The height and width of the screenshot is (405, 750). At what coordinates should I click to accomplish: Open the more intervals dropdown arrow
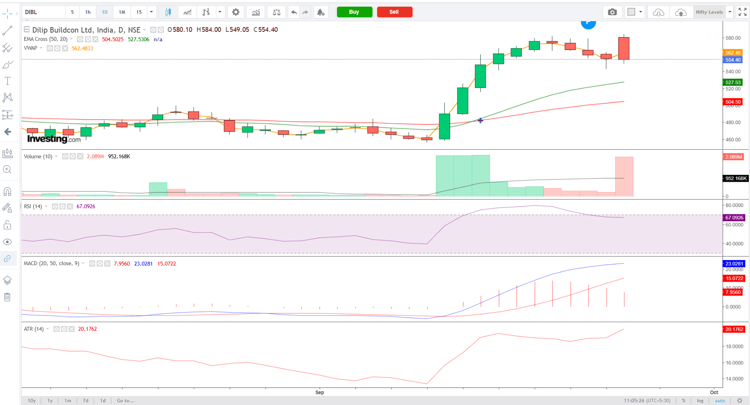[x=151, y=12]
